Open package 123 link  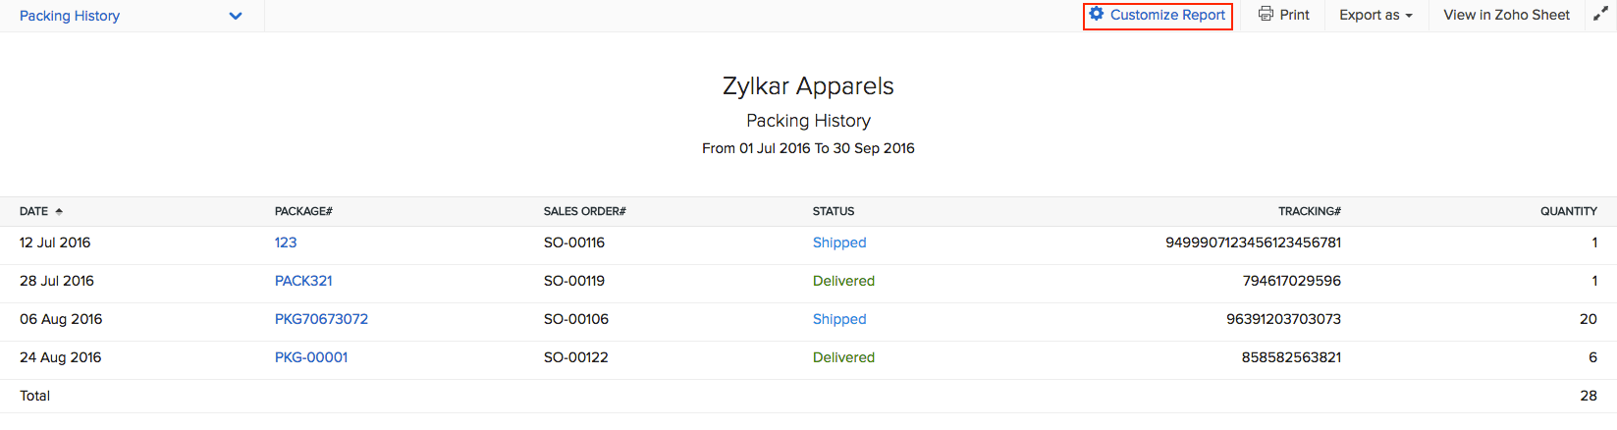point(286,242)
